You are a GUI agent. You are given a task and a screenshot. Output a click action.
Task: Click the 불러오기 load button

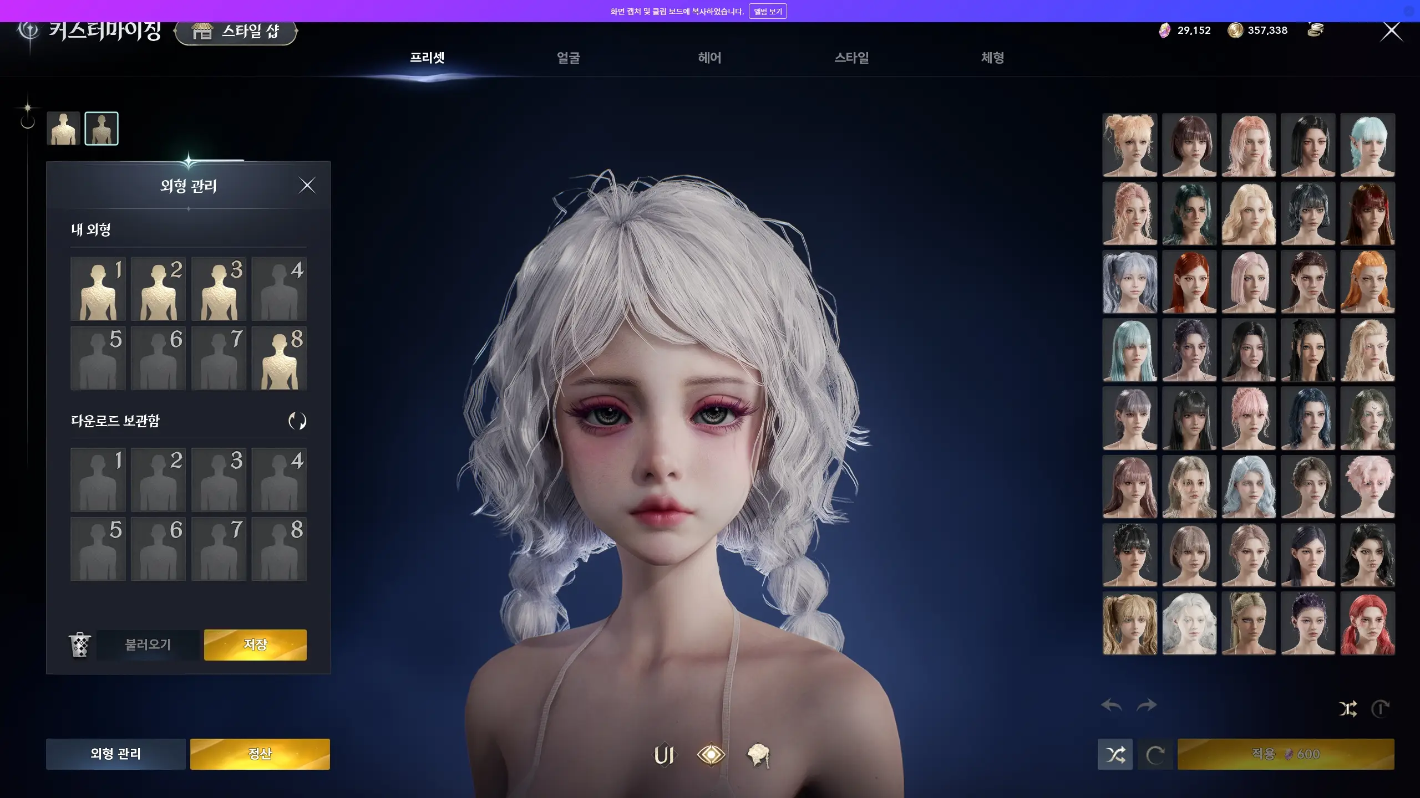148,645
